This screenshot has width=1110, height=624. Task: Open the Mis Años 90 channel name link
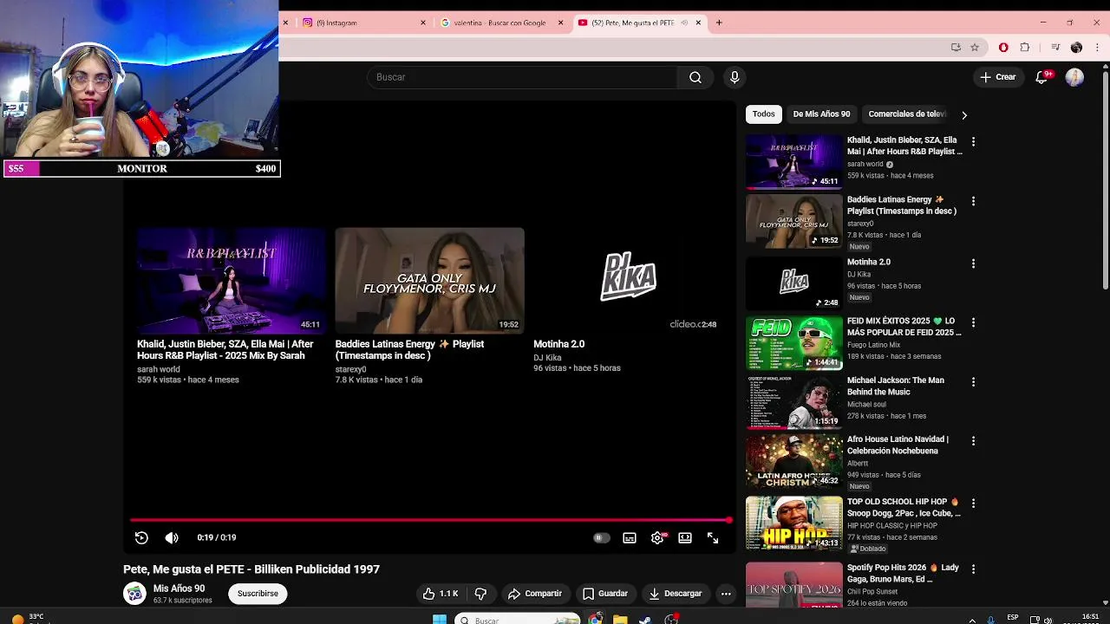pyautogui.click(x=179, y=588)
